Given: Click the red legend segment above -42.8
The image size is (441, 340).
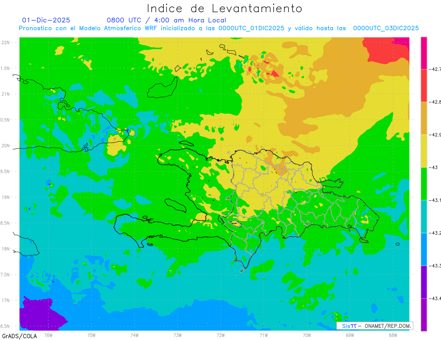Looking at the screenshot, I should [424, 85].
